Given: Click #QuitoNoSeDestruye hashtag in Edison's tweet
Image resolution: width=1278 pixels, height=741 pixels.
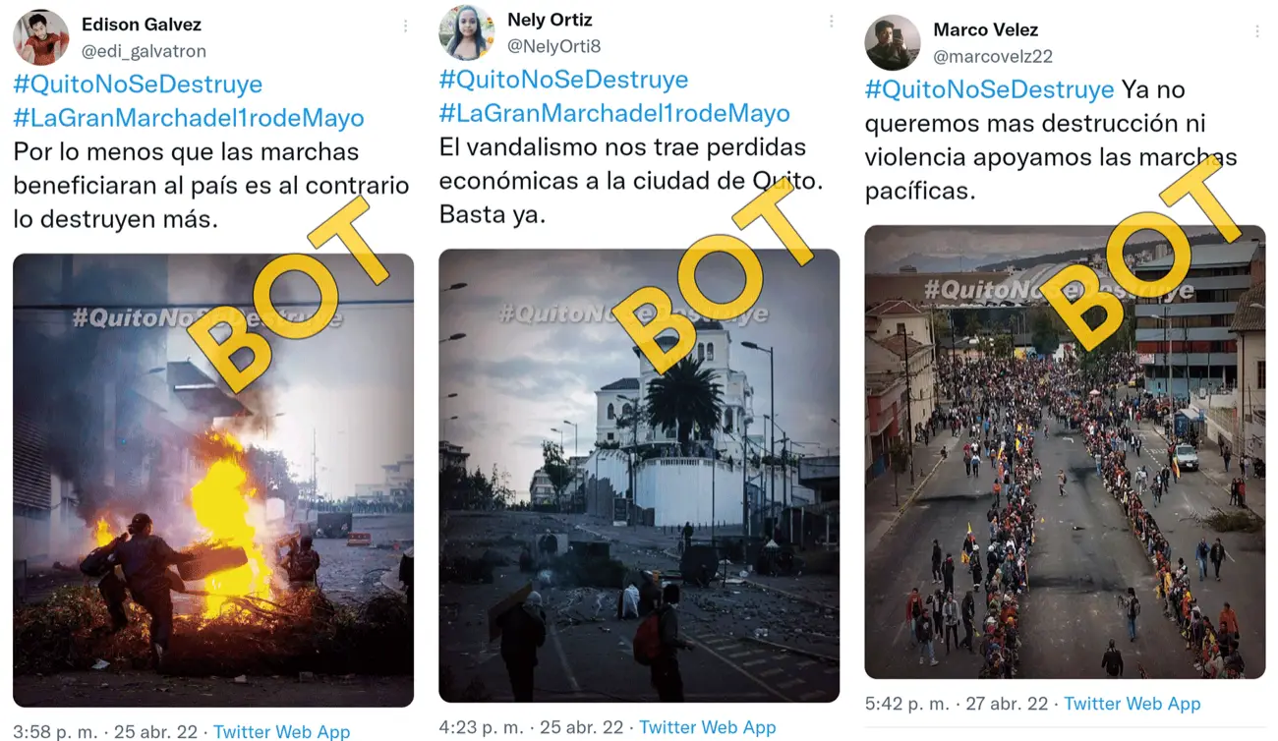Looking at the screenshot, I should pyautogui.click(x=138, y=85).
